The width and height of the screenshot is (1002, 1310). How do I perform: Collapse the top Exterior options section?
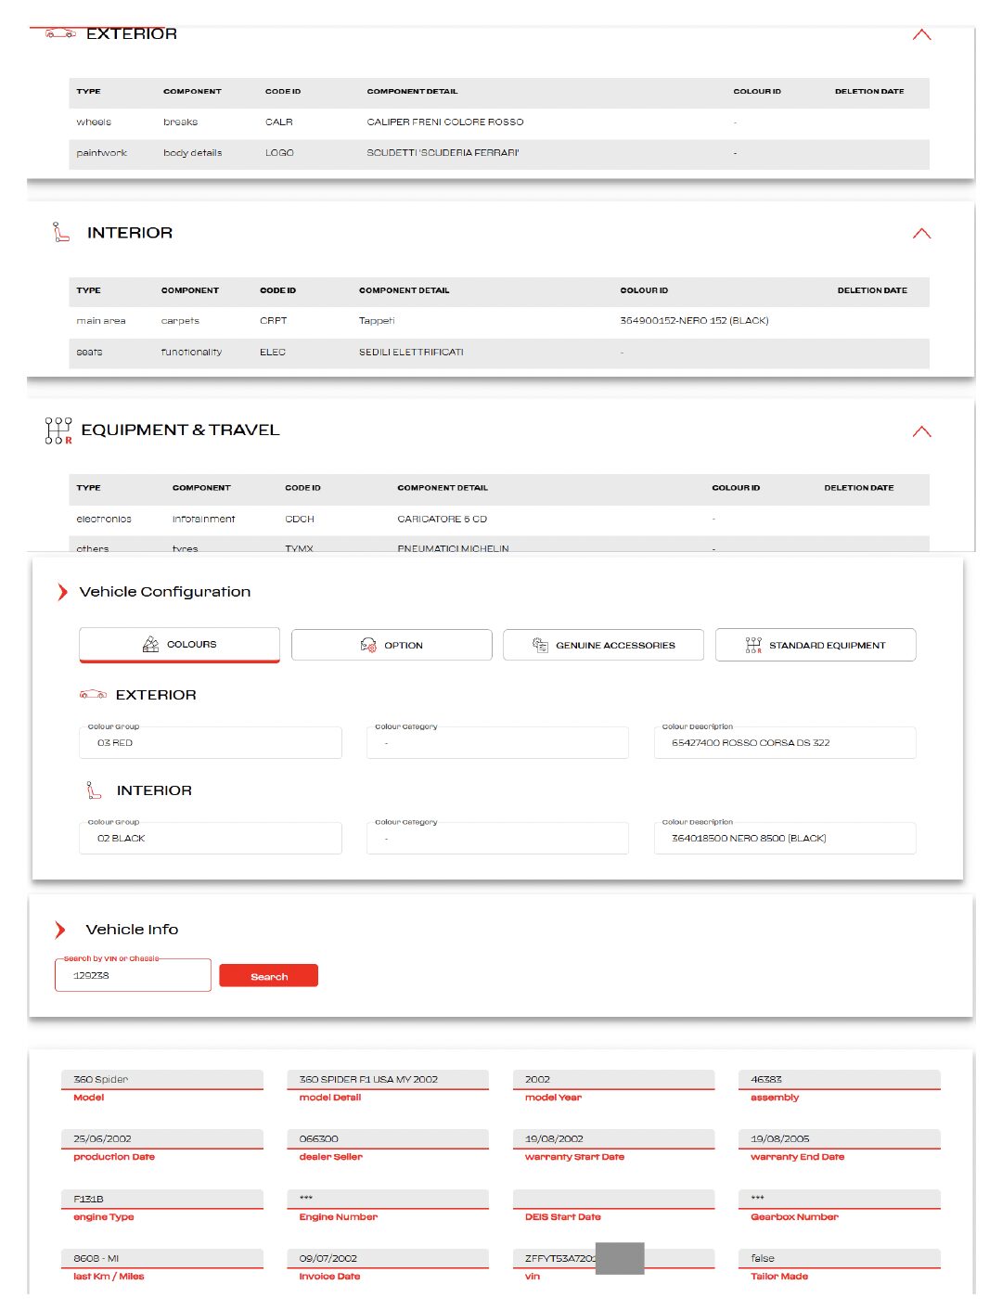[921, 35]
